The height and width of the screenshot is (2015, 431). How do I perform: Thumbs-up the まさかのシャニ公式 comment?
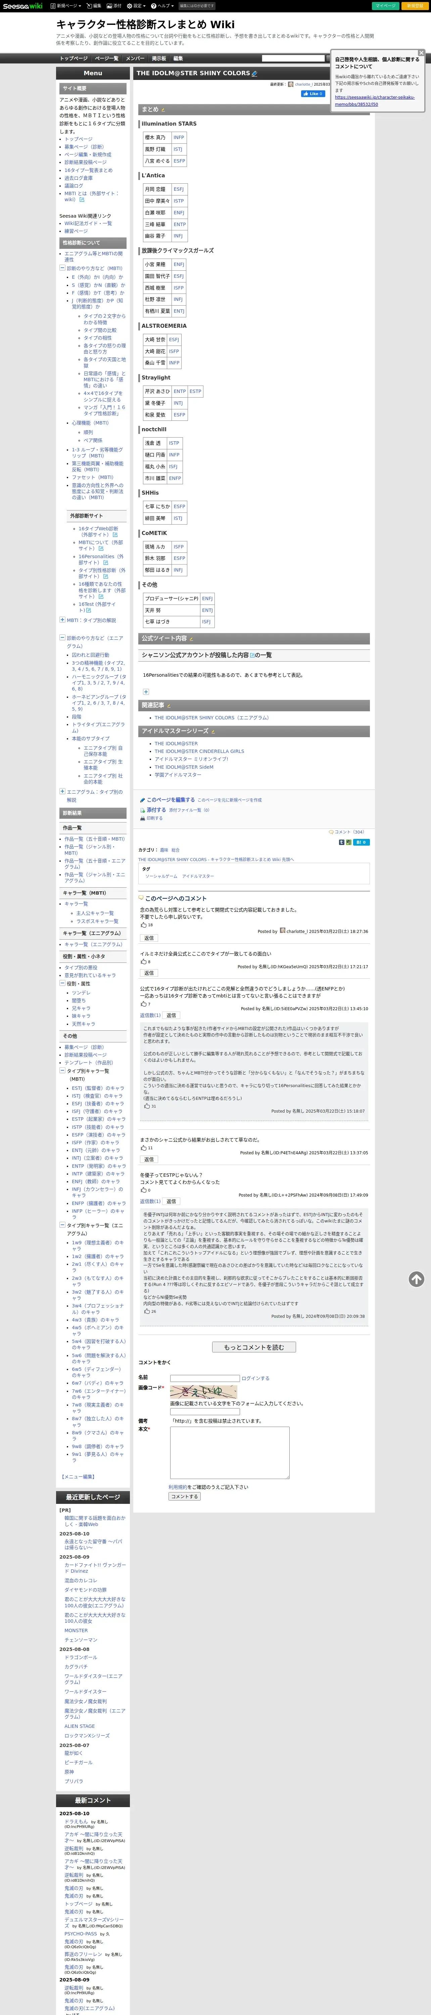[144, 1148]
